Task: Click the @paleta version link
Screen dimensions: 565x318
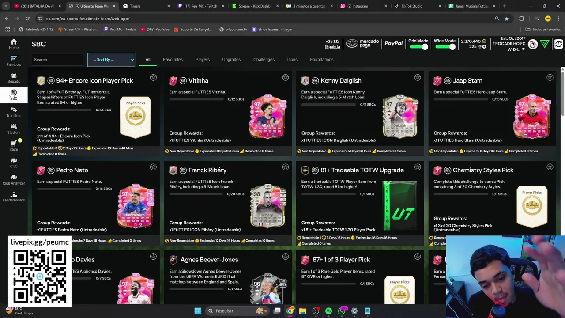Action: click(332, 47)
